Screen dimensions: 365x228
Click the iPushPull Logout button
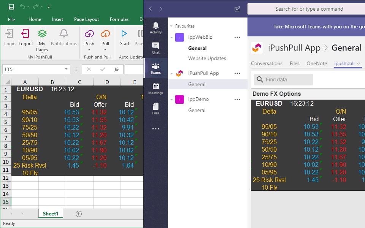[x=25, y=38]
